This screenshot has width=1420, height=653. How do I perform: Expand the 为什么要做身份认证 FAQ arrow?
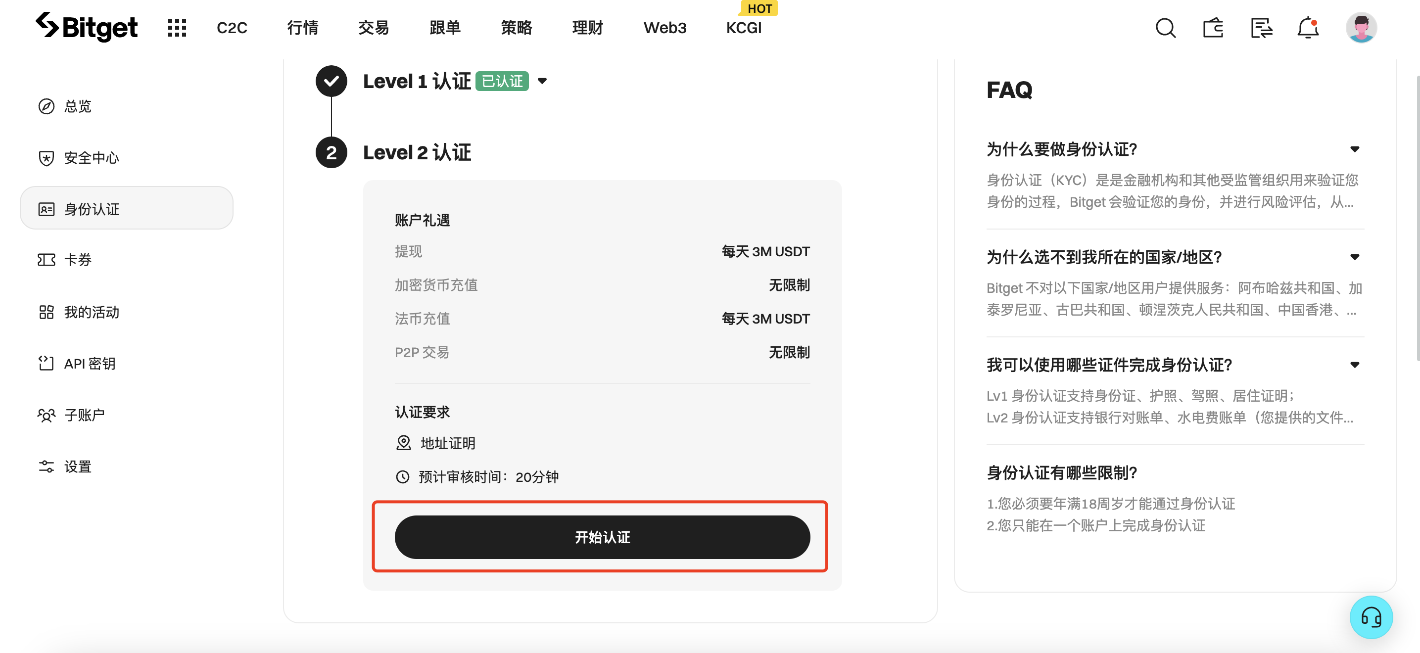click(1354, 149)
